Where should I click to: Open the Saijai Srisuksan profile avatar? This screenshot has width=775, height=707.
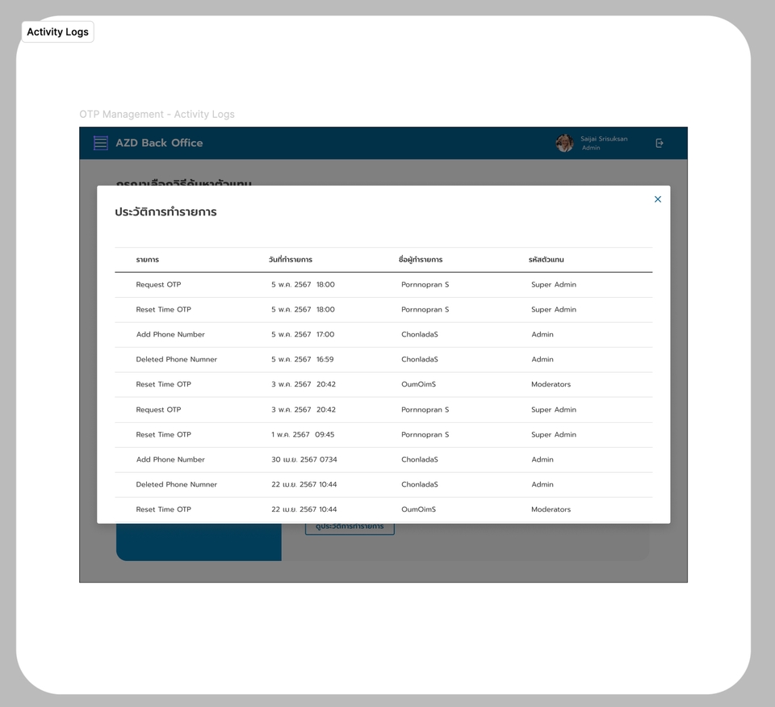pyautogui.click(x=564, y=142)
